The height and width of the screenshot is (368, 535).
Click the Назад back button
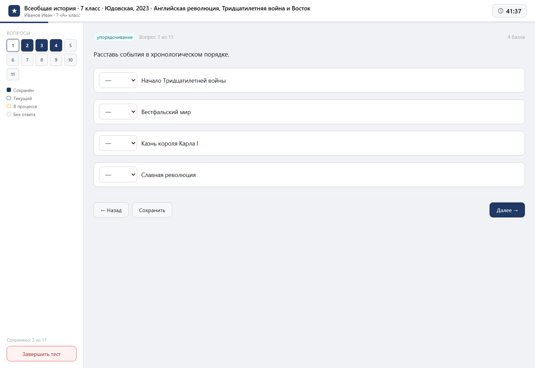111,210
